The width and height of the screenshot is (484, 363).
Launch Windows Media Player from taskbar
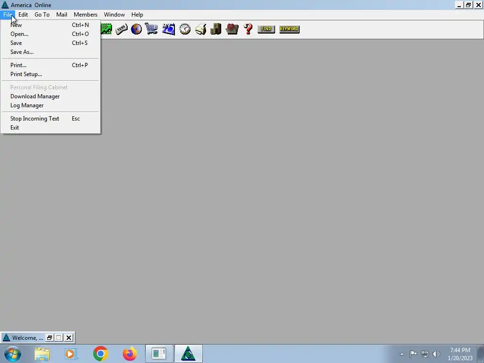click(71, 354)
